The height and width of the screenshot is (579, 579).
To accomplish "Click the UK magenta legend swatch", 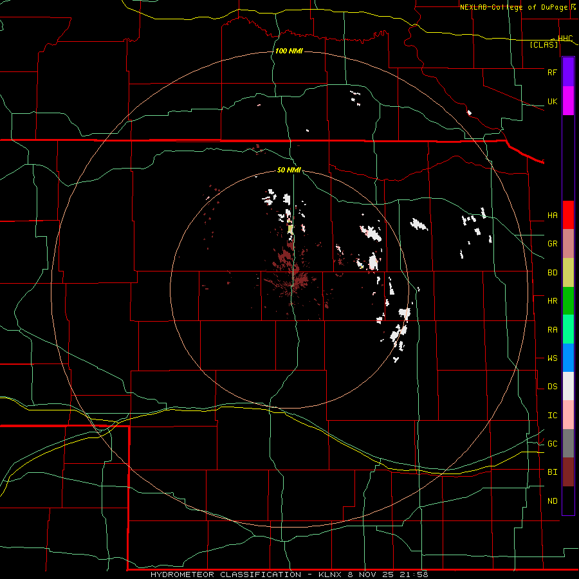I will pos(568,101).
